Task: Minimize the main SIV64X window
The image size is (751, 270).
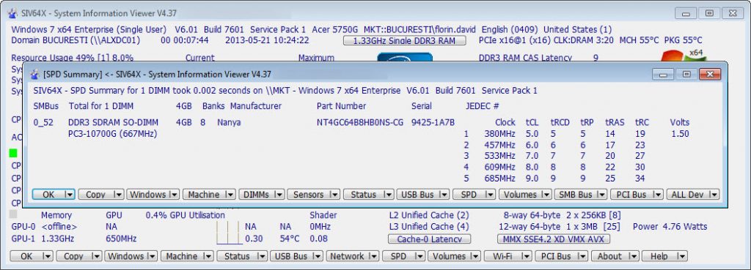Action: point(686,13)
